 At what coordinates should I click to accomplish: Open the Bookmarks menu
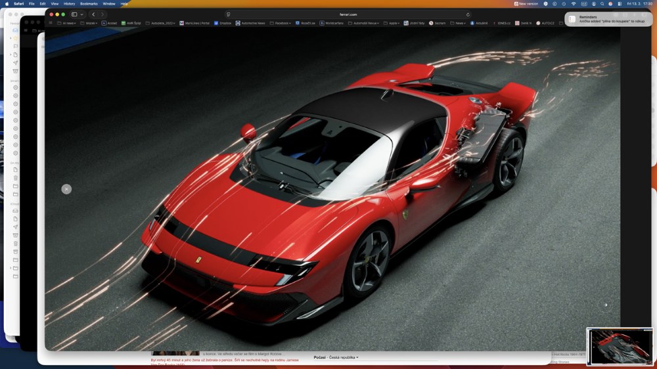pyautogui.click(x=89, y=4)
